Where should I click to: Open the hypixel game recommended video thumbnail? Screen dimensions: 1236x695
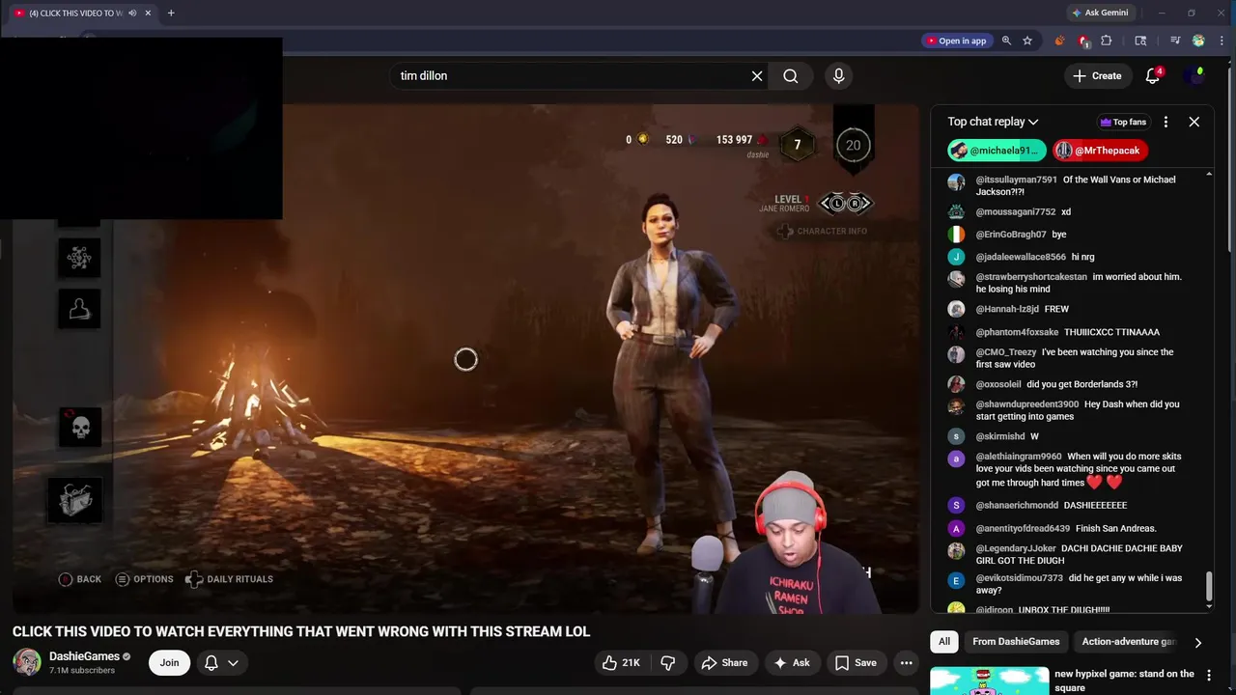click(988, 681)
